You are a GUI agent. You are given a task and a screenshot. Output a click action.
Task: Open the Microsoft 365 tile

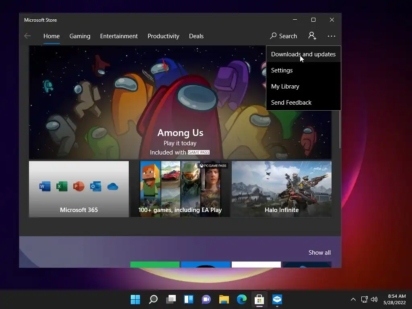[x=79, y=189]
